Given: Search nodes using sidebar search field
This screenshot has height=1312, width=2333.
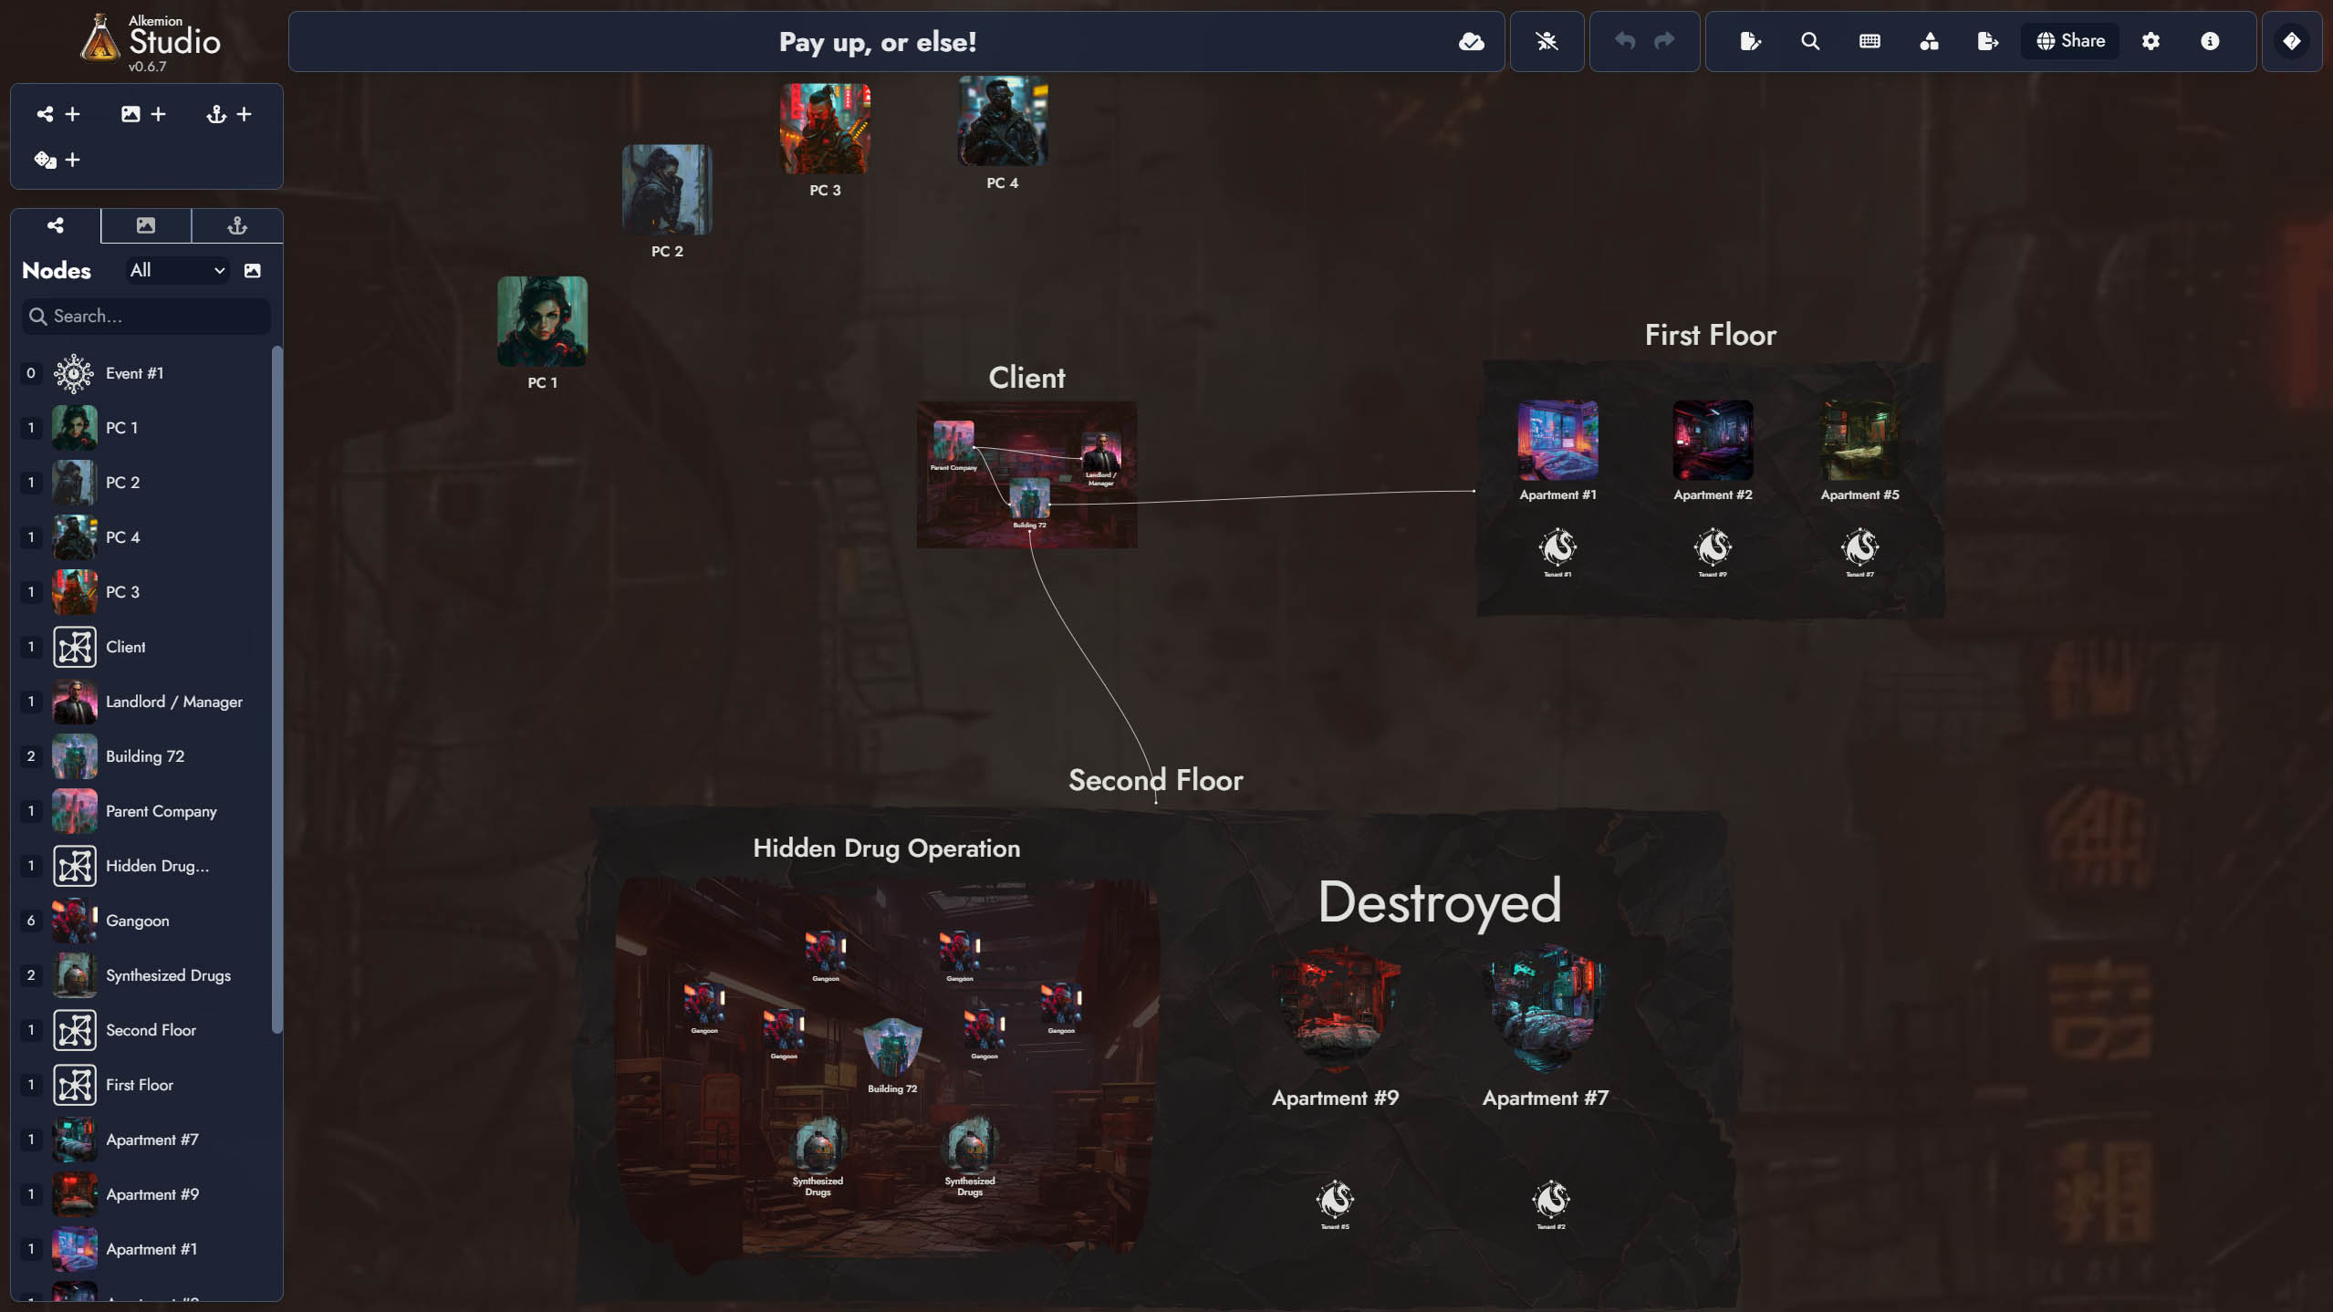Looking at the screenshot, I should point(146,316).
